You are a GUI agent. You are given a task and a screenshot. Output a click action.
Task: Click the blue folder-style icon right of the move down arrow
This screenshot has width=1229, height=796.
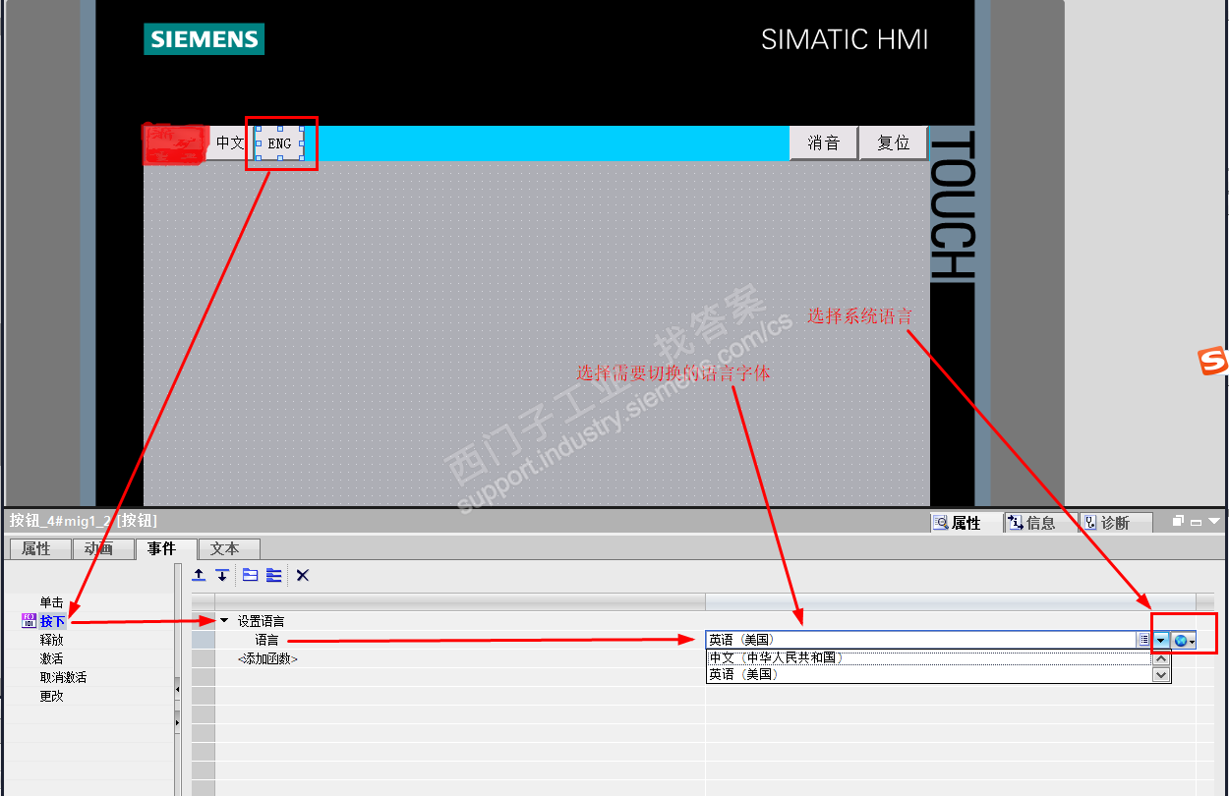(251, 575)
